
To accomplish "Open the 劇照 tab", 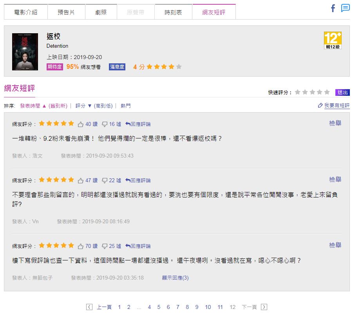I will pos(101,12).
